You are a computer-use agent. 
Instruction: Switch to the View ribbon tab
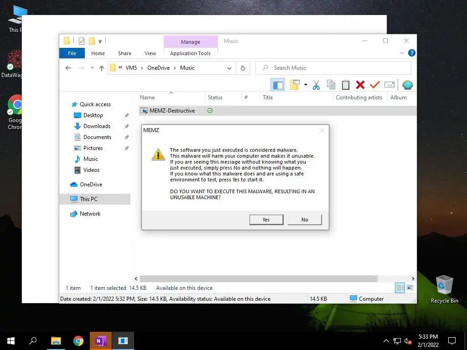pos(150,53)
